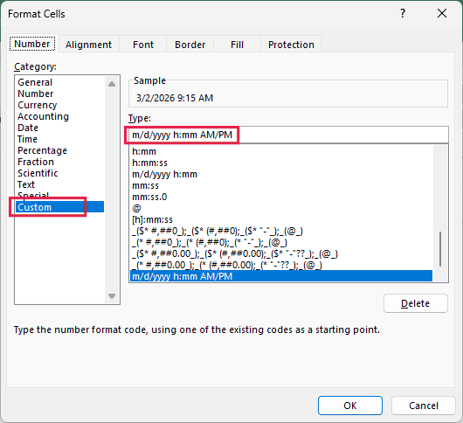This screenshot has height=423, width=463.
Task: Switch to the Alignment tab
Action: pyautogui.click(x=88, y=45)
